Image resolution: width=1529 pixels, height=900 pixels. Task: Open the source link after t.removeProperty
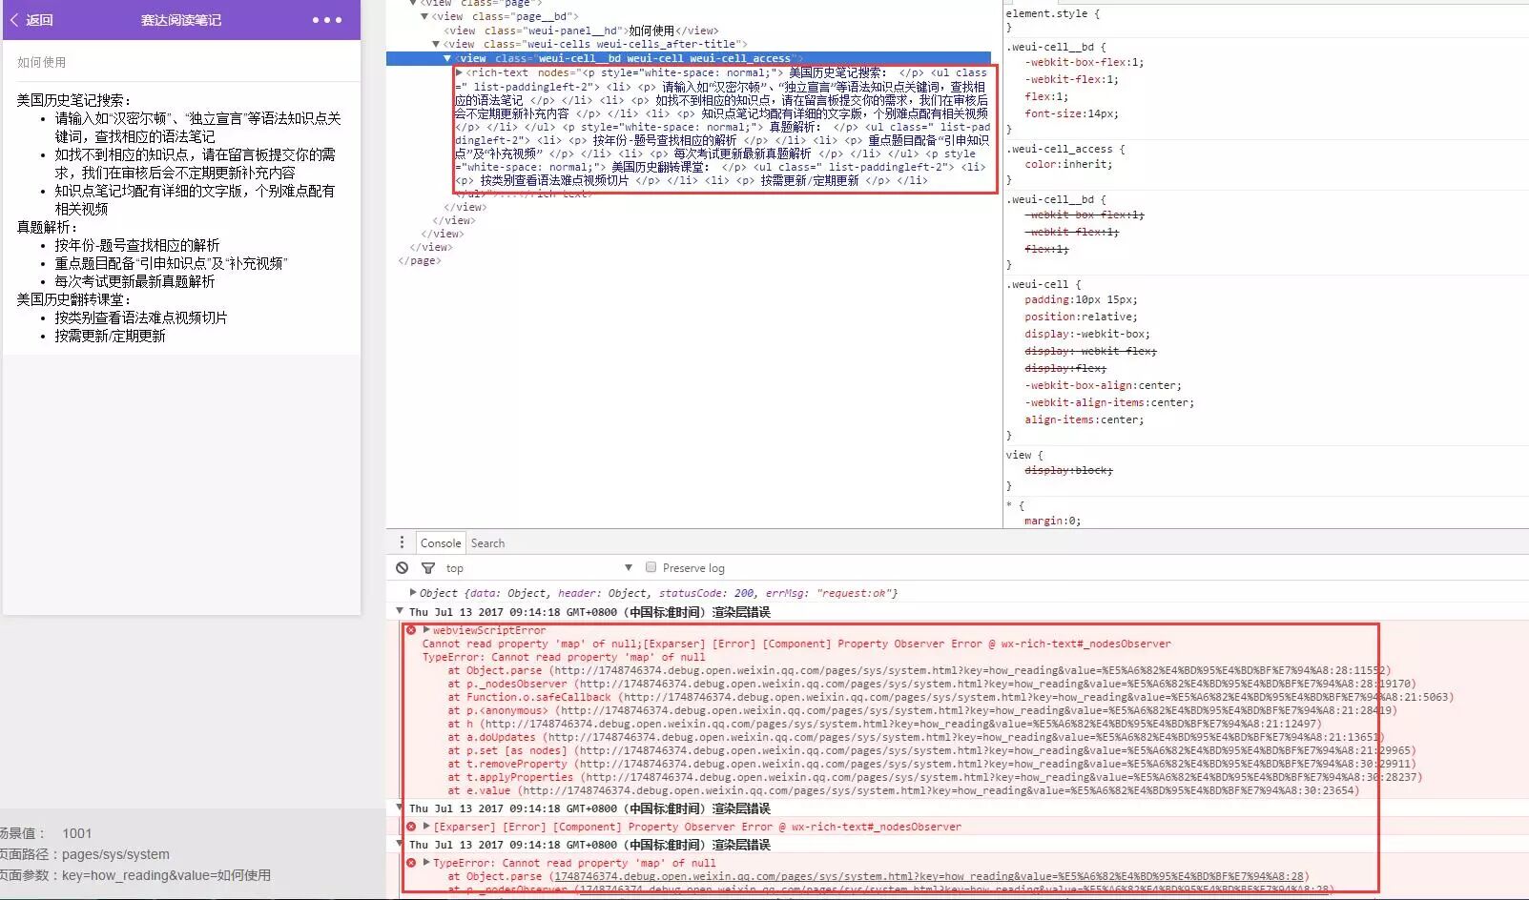[997, 764]
